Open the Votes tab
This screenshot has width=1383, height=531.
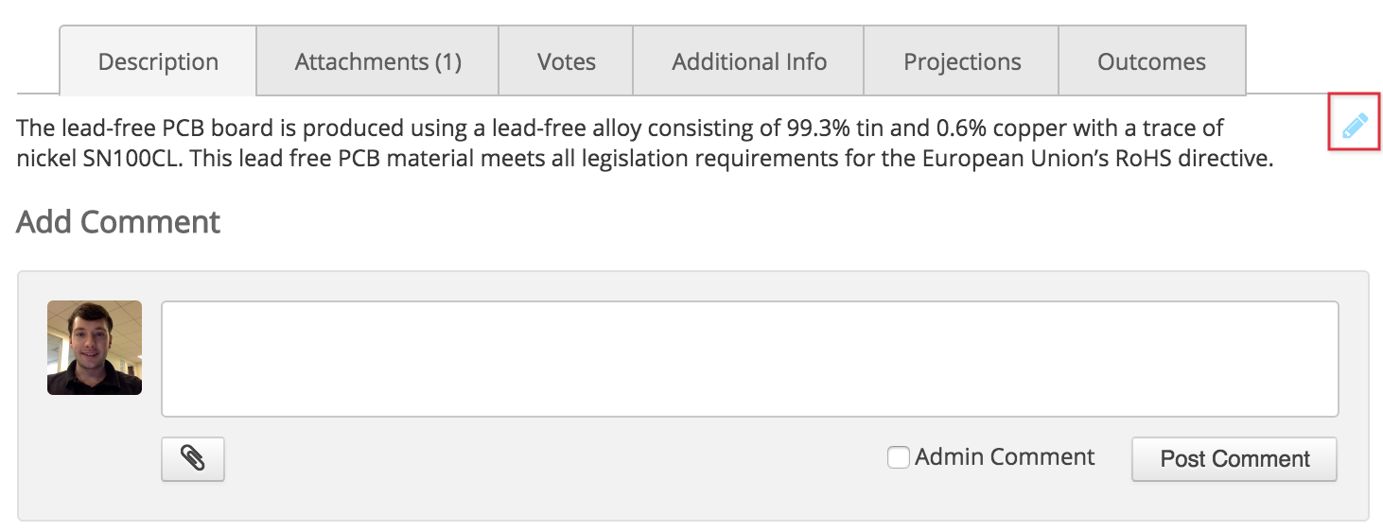pos(566,61)
